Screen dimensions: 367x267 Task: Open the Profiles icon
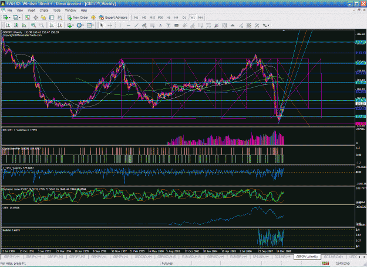click(x=15, y=18)
